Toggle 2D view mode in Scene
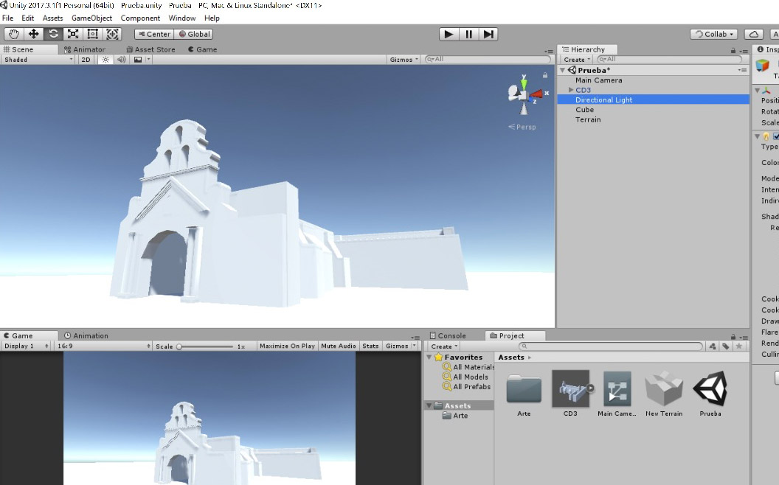779x485 pixels. pos(86,60)
